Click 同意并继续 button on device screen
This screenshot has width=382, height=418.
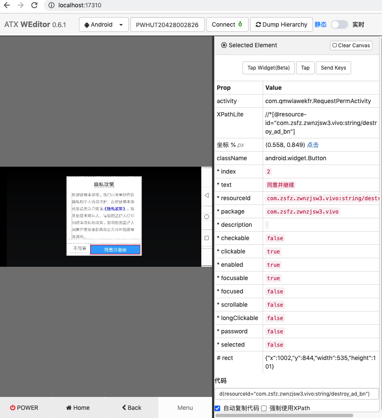(115, 250)
